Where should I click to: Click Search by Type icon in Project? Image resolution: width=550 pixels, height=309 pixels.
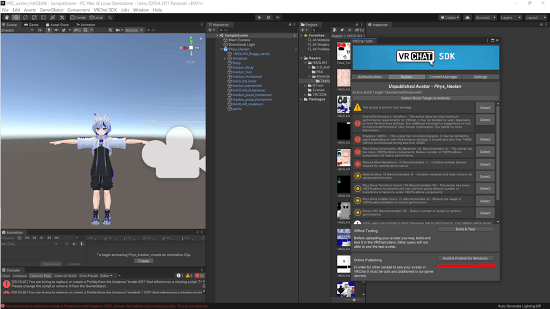[x=335, y=30]
